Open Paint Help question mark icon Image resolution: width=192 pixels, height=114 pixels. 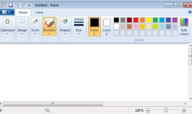(190, 12)
